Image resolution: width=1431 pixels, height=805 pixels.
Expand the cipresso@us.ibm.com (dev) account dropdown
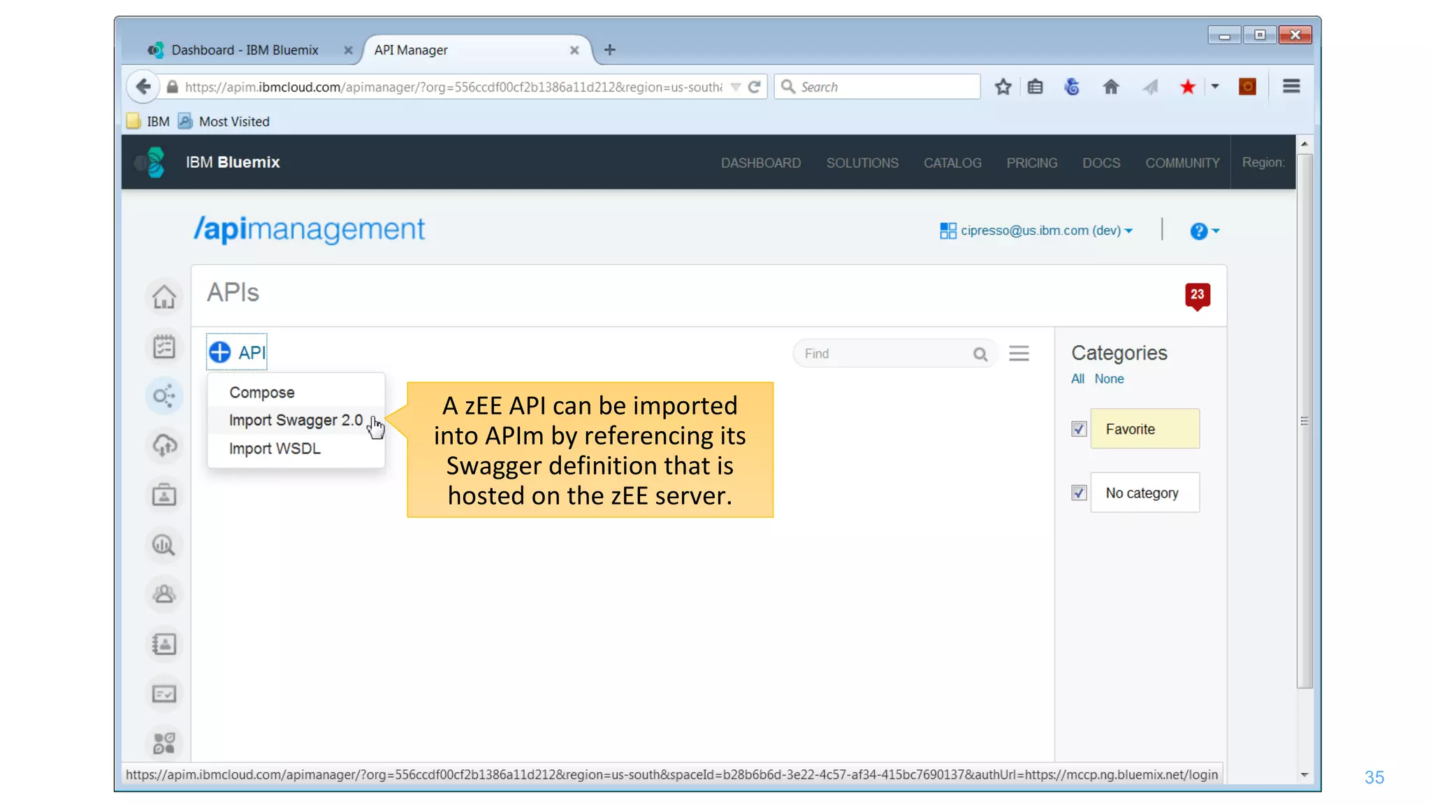point(1036,231)
